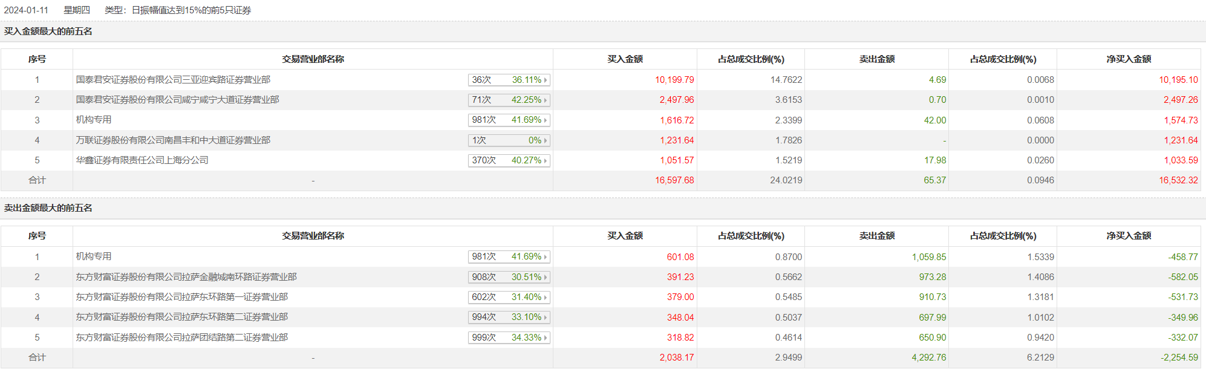1206x369 pixels.
Task: Click the 卖出金额最大的前五名 section heading
Action: click(x=48, y=208)
